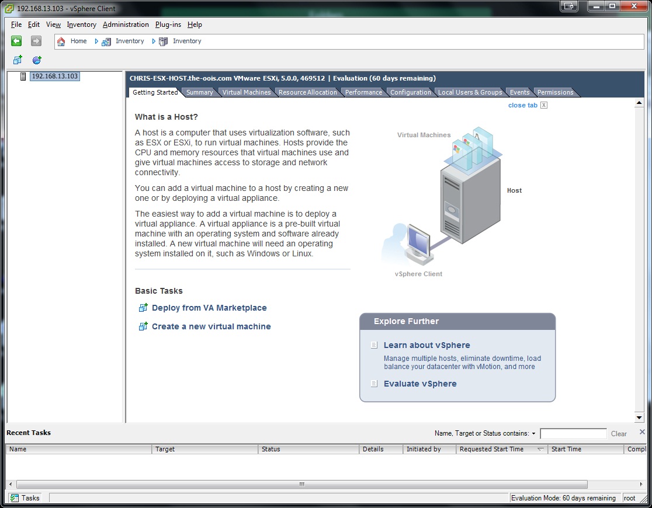Click the Recent Tasks filter text field
The height and width of the screenshot is (508, 652).
[573, 434]
